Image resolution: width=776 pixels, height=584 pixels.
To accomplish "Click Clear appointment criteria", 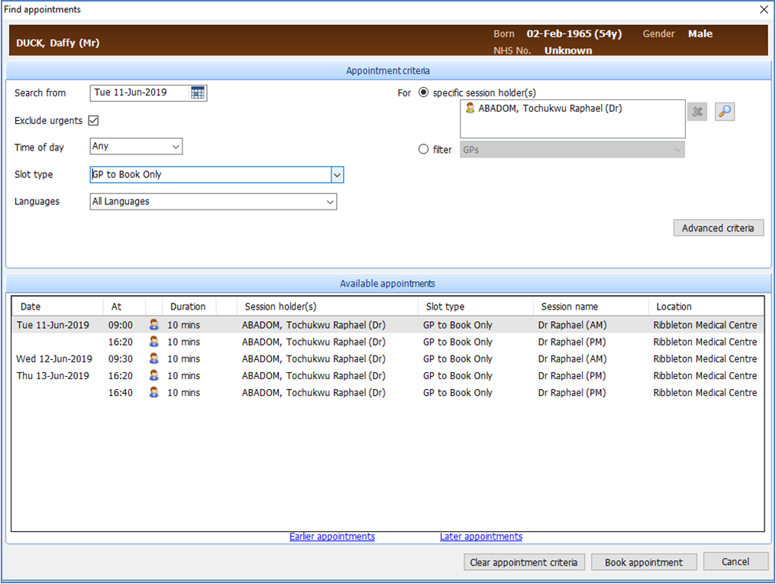I will 524,562.
